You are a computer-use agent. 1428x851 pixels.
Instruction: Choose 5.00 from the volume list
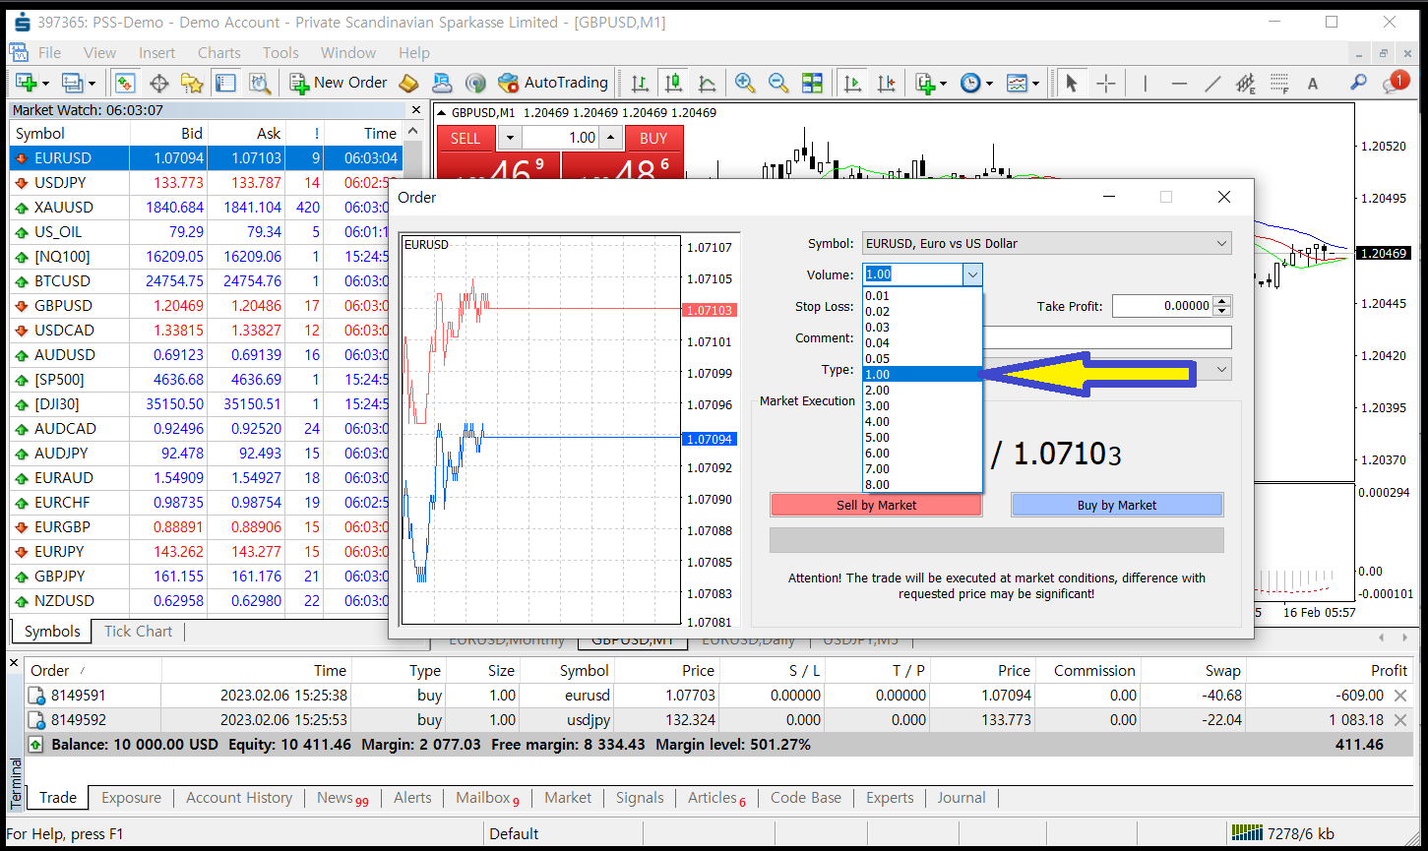click(x=922, y=438)
